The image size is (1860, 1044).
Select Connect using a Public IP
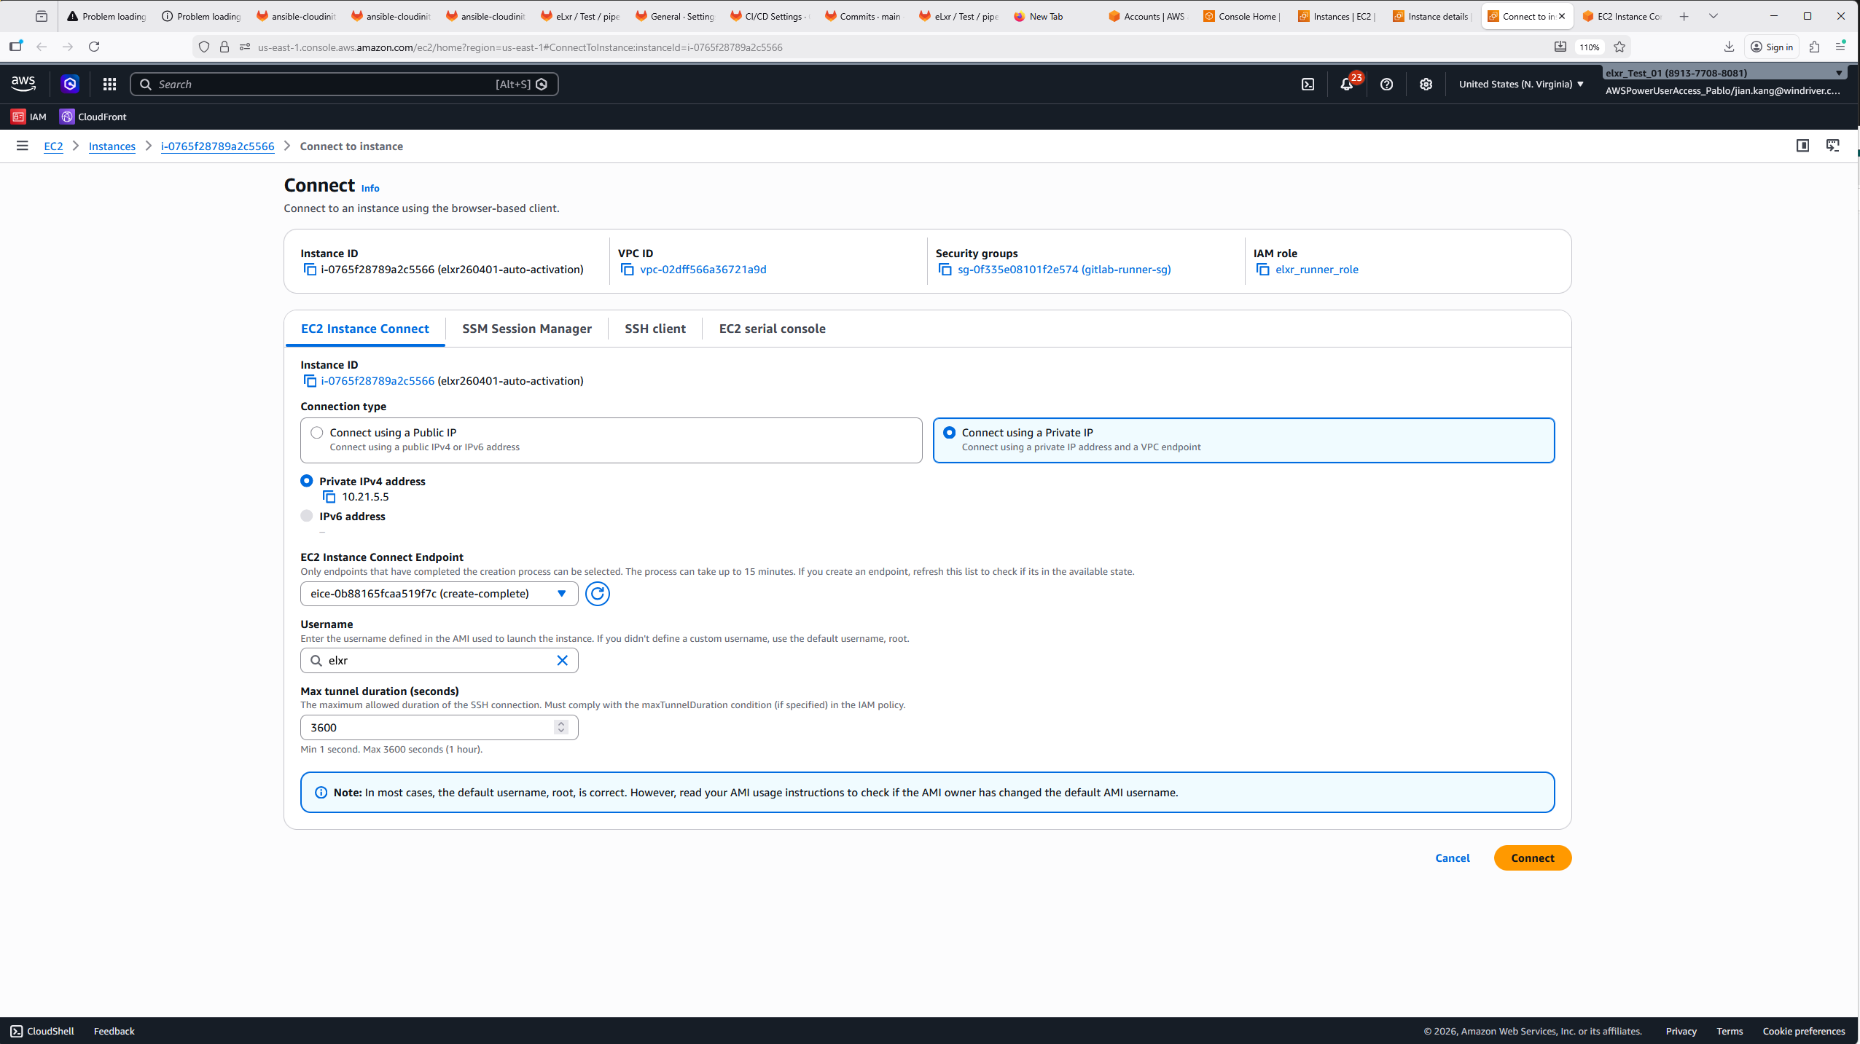coord(316,432)
